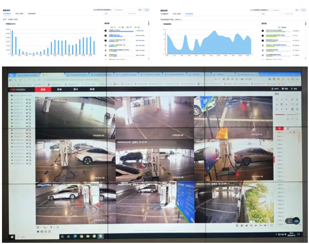Image resolution: width=309 pixels, height=244 pixels.
Task: Toggle the orange 峰 legend series
Action: (121, 27)
